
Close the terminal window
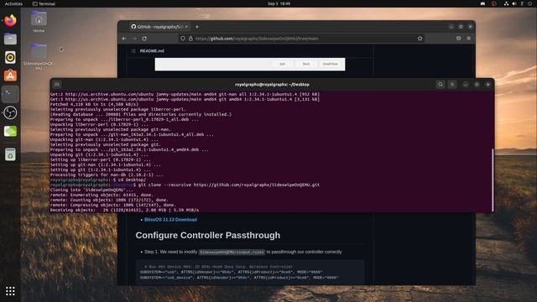click(x=488, y=84)
